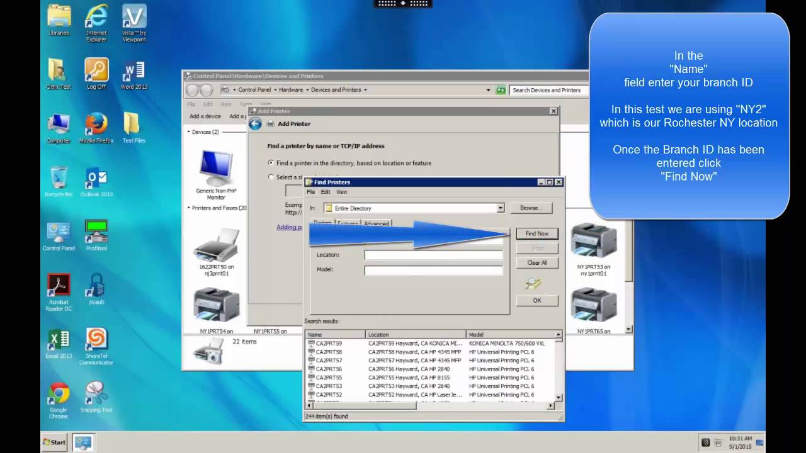The height and width of the screenshot is (453, 806).
Task: Open ShoreTel Communicator
Action: pyautogui.click(x=96, y=346)
